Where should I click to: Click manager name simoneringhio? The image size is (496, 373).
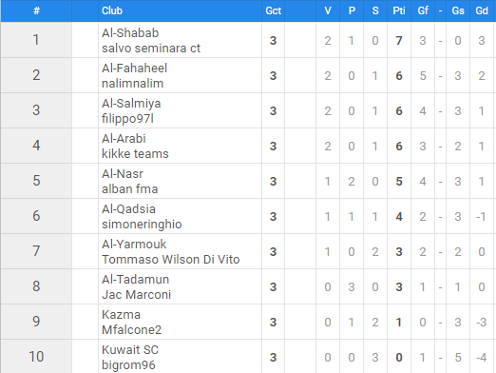[142, 225]
